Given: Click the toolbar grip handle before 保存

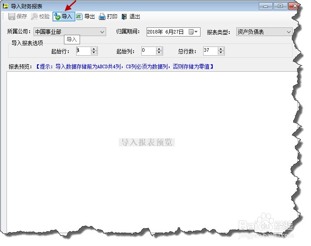Looking at the screenshot, I should pyautogui.click(x=3, y=17).
